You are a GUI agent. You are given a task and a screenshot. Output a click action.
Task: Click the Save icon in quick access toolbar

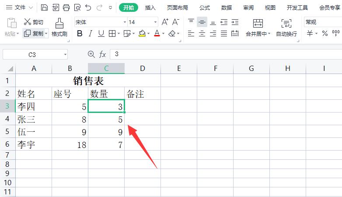pyautogui.click(x=45, y=7)
